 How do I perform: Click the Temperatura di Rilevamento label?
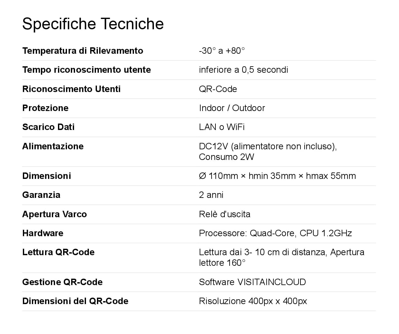82,51
